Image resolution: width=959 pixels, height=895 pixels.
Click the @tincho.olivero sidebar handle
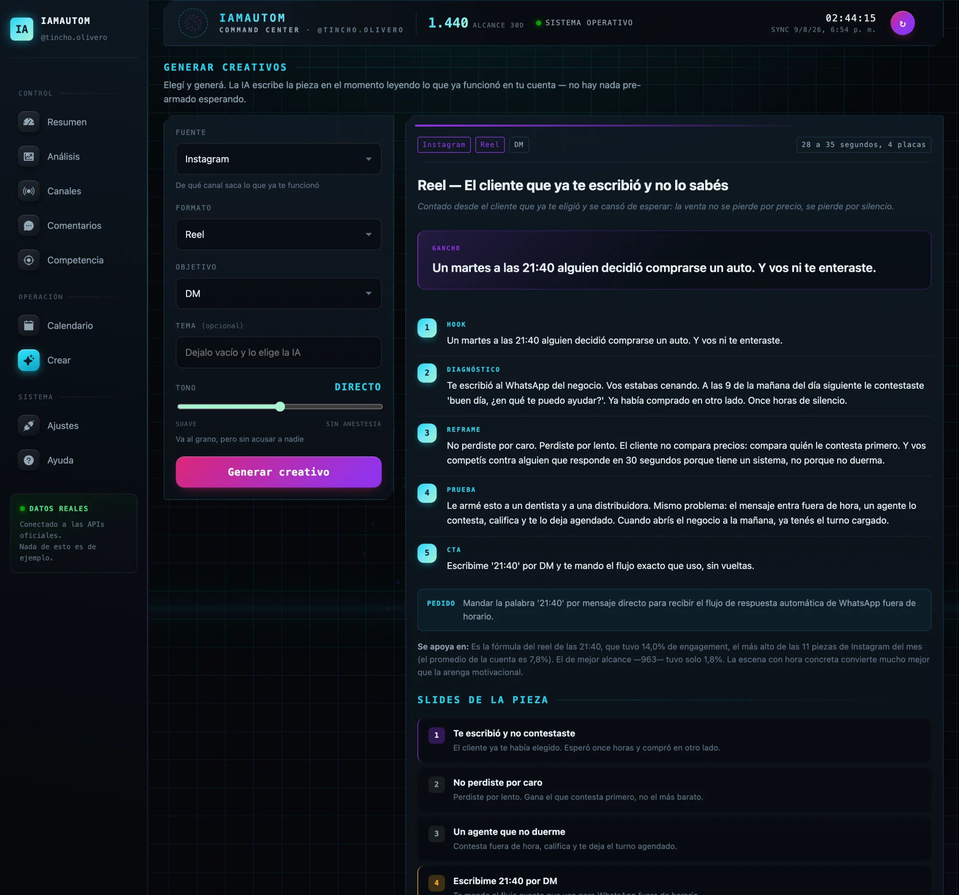pos(74,37)
